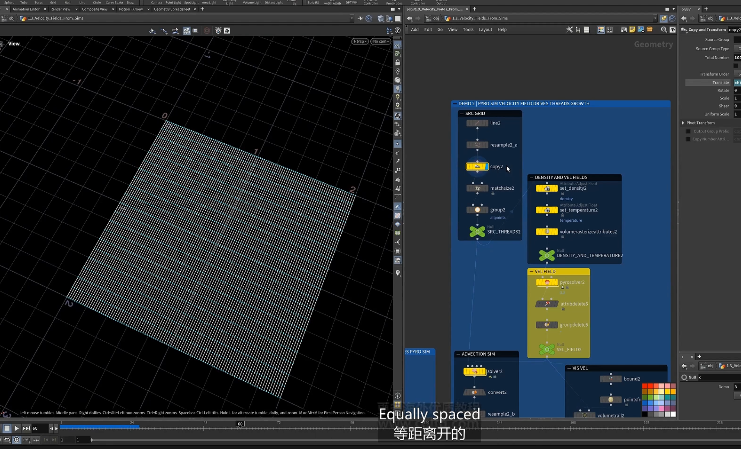Click the network wrench tool icon
Viewport: 741px width, 449px height.
[x=569, y=30]
